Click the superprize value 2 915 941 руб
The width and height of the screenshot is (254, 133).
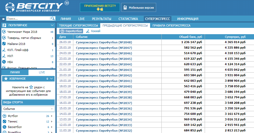(x=235, y=125)
